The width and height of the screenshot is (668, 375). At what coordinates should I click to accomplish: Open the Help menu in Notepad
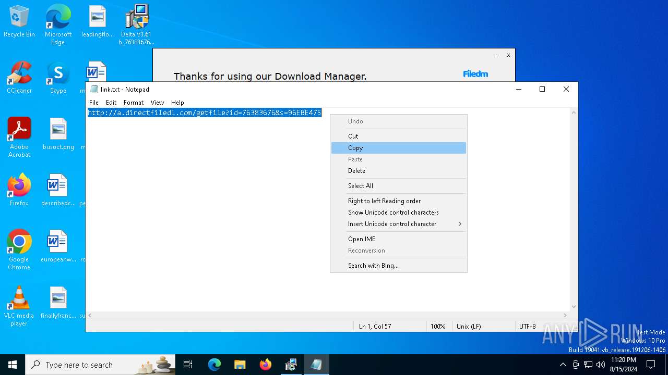coord(177,103)
